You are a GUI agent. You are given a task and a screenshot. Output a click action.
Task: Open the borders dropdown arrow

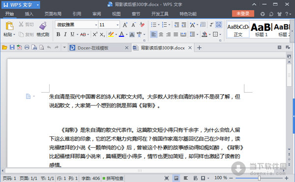coord(220,34)
